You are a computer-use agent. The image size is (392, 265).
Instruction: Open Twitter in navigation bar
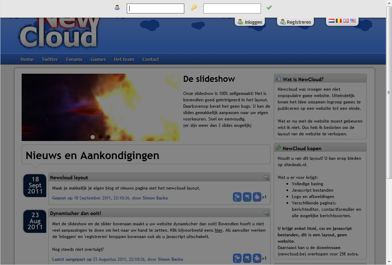pos(50,60)
